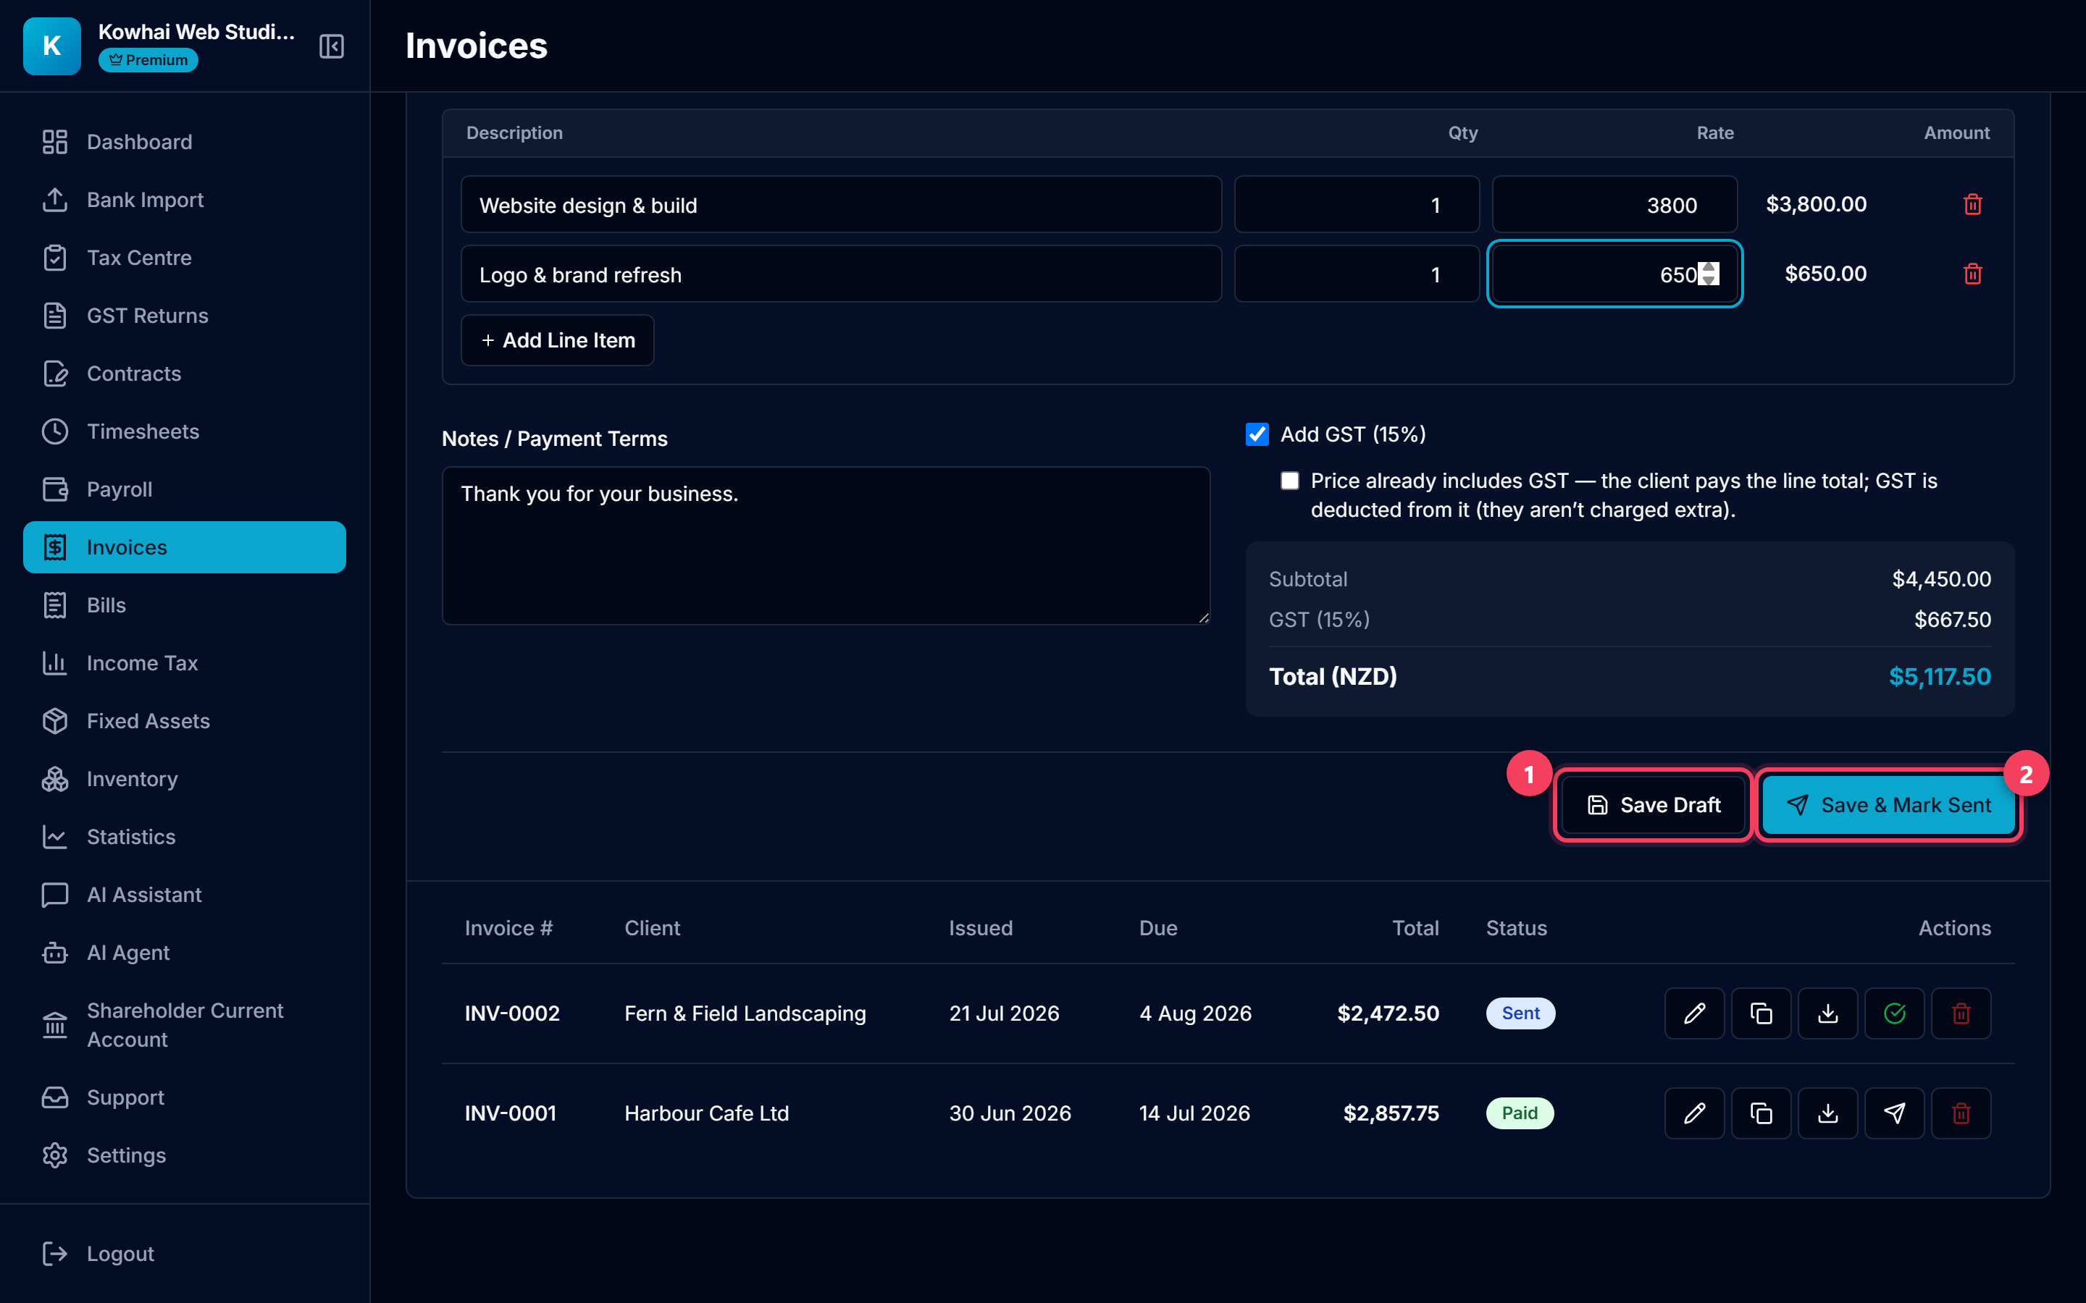Screen dimensions: 2086x1303
Task: Click the Subtotal value $4,450.00
Action: click(x=1941, y=579)
